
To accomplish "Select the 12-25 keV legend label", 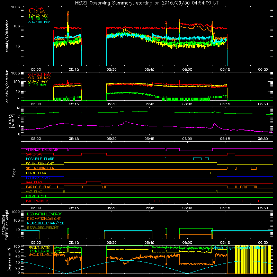I will click(x=38, y=15).
